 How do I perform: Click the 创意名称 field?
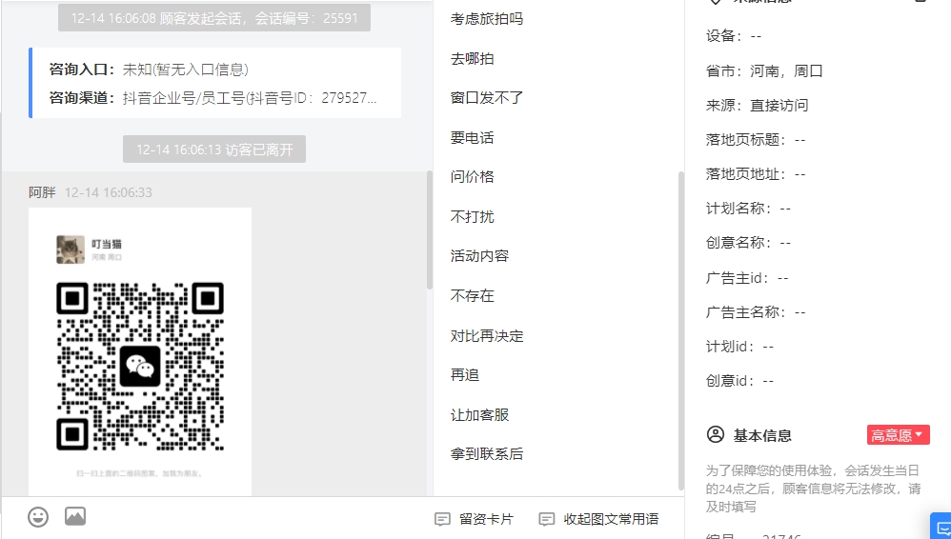click(748, 243)
